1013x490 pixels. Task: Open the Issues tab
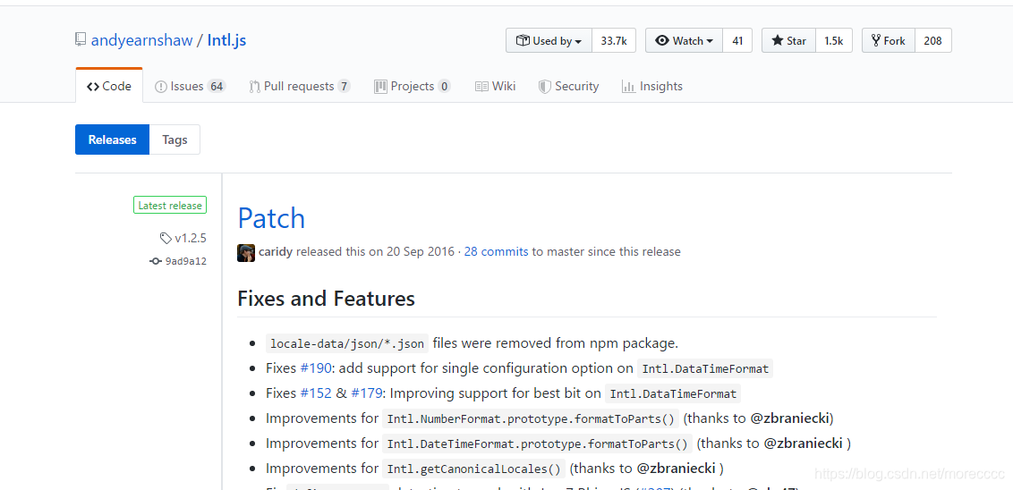(x=190, y=86)
